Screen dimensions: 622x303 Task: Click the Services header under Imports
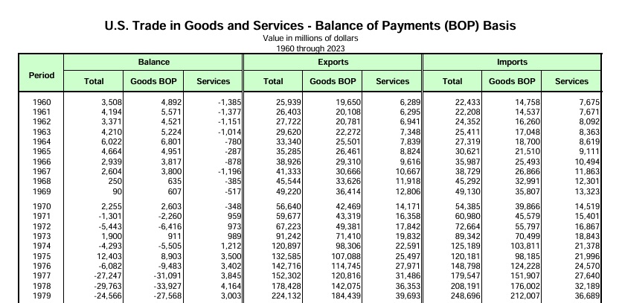[571, 81]
